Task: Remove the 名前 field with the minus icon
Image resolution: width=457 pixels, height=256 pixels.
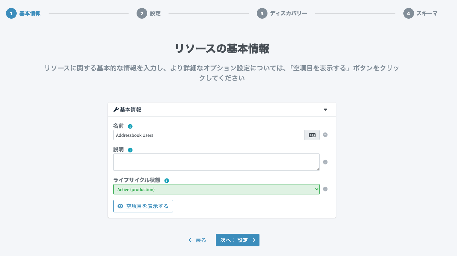Action: pos(325,135)
